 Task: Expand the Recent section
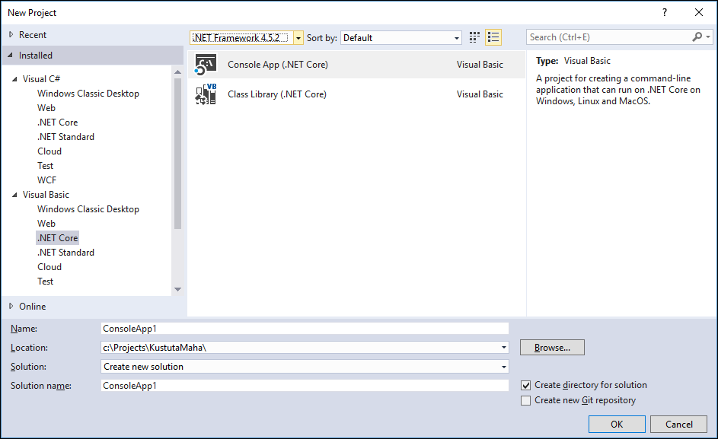tap(11, 35)
